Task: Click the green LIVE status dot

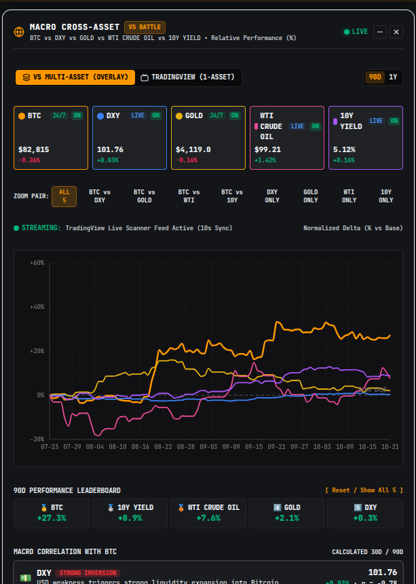Action: point(346,32)
